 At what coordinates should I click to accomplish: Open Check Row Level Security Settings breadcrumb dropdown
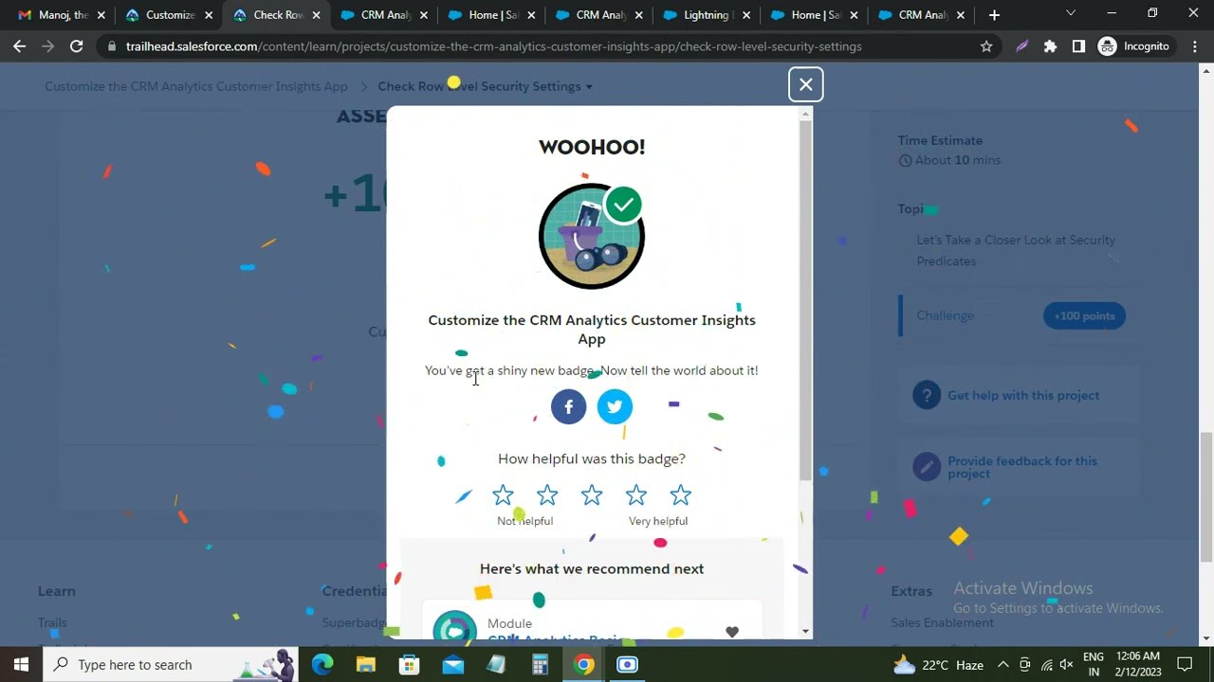pyautogui.click(x=485, y=86)
